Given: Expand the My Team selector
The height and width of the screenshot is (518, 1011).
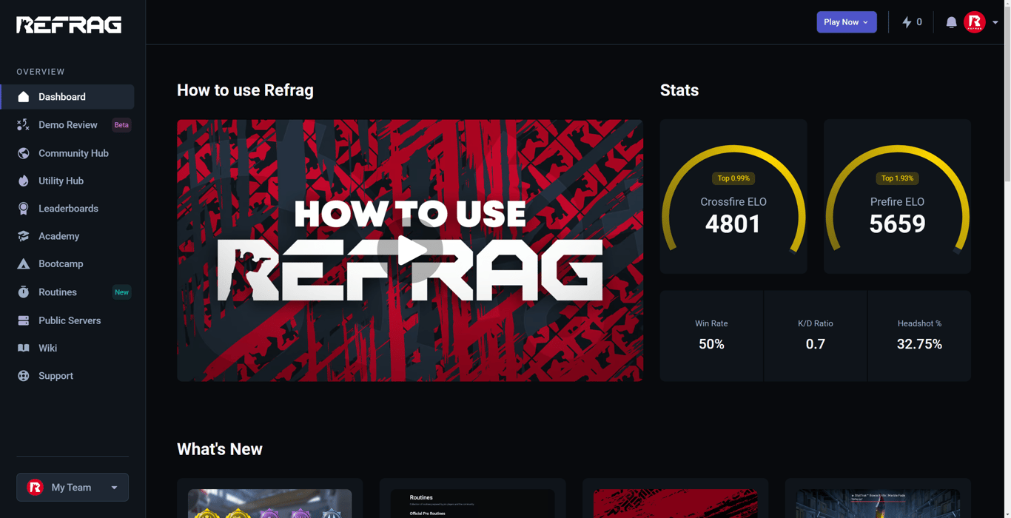Looking at the screenshot, I should 73,488.
